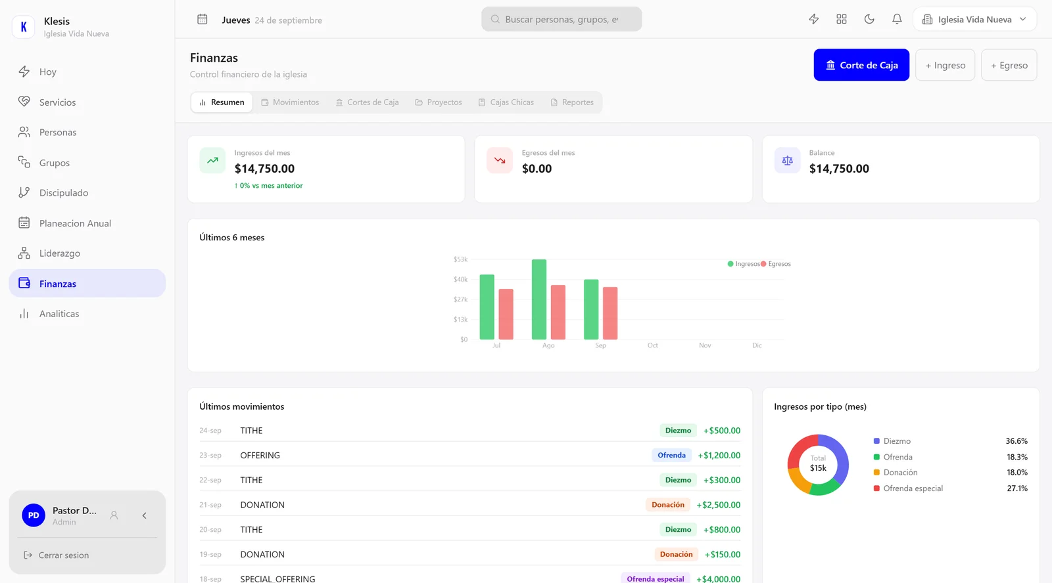Click the 22-sep TITHE movement row
The image size is (1052, 583).
[x=470, y=480]
